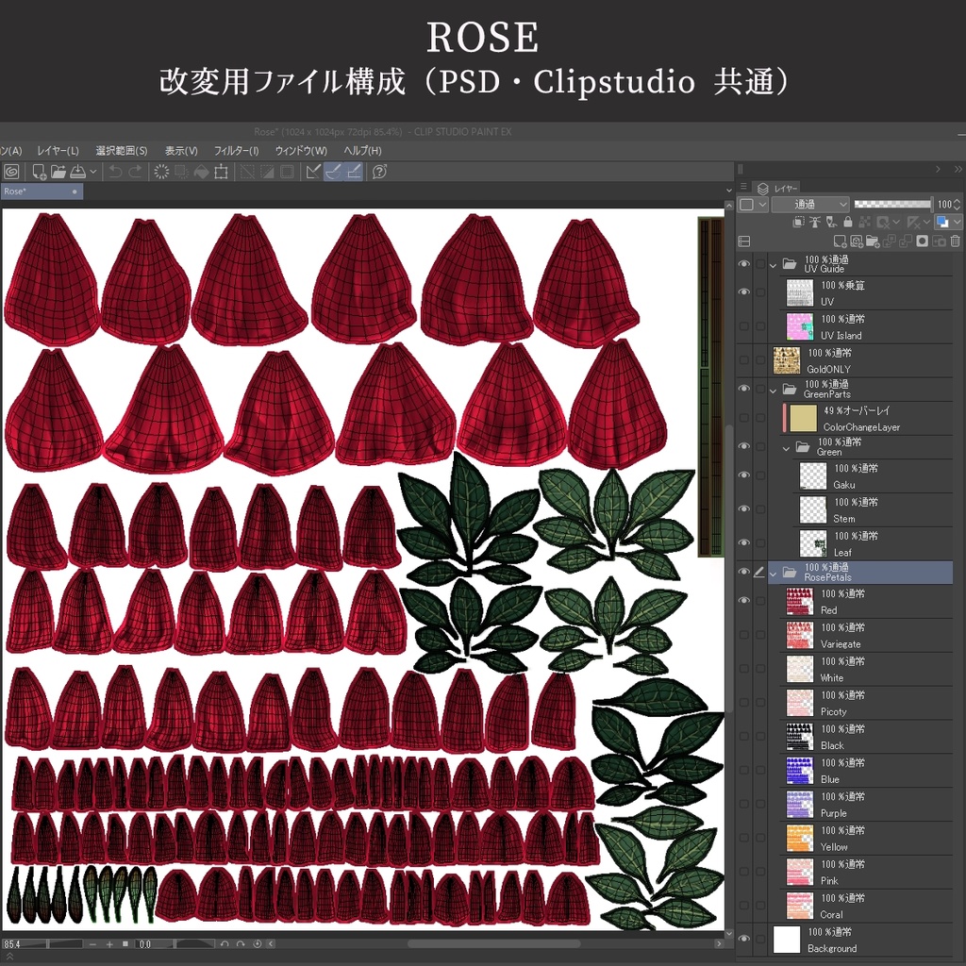Viewport: 966px width, 966px height.
Task: Click the zoom-in button on the bottom bar
Action: 109,942
